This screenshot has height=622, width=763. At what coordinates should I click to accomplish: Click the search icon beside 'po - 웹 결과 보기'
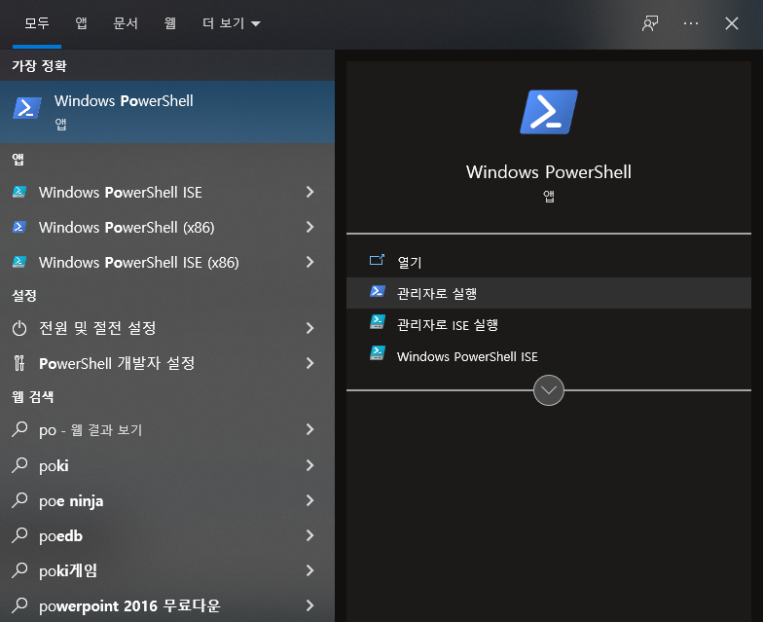coord(19,429)
